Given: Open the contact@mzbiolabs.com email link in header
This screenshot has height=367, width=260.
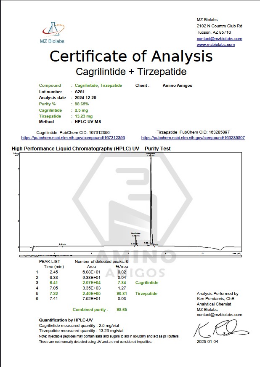Looking at the screenshot, I should point(219,39).
